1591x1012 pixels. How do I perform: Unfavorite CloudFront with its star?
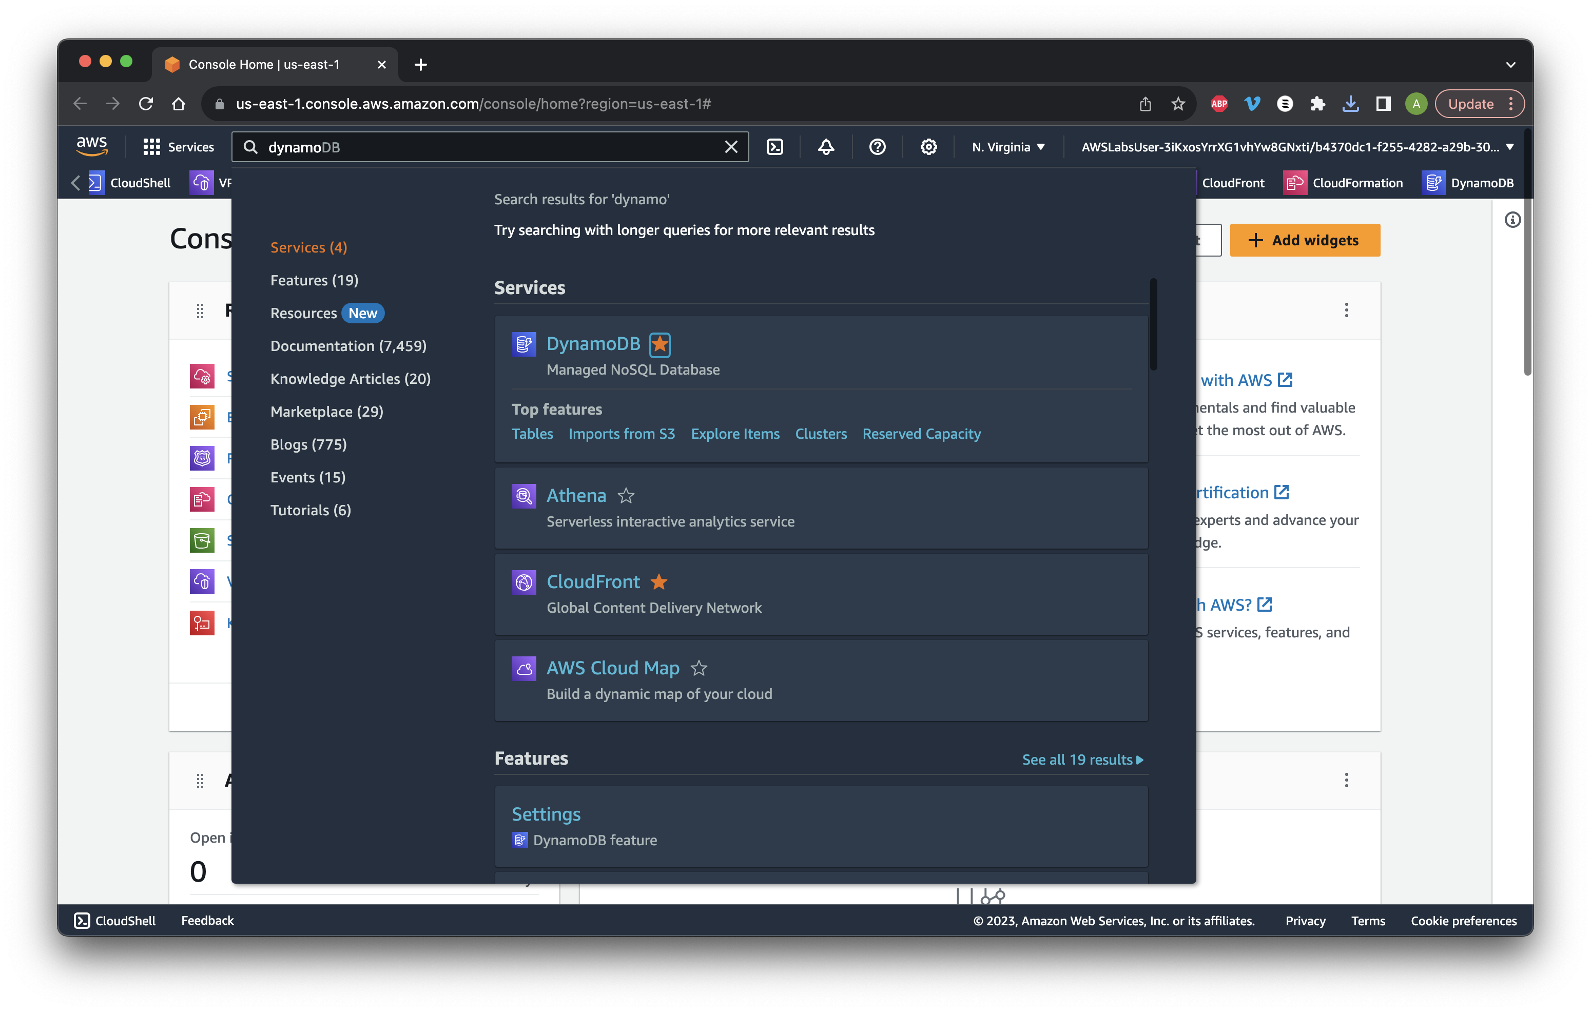(x=658, y=582)
